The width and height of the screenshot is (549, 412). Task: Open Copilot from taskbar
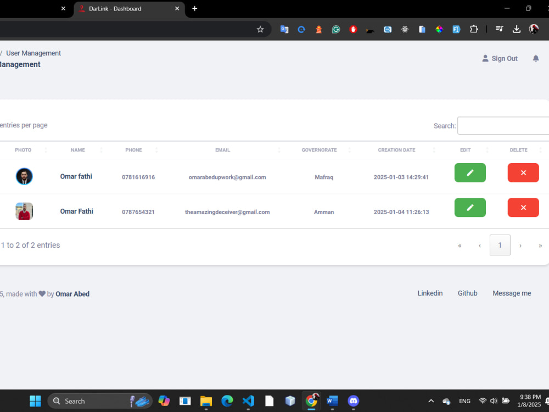point(164,401)
